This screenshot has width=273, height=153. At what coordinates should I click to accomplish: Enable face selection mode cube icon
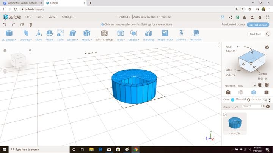254,92
